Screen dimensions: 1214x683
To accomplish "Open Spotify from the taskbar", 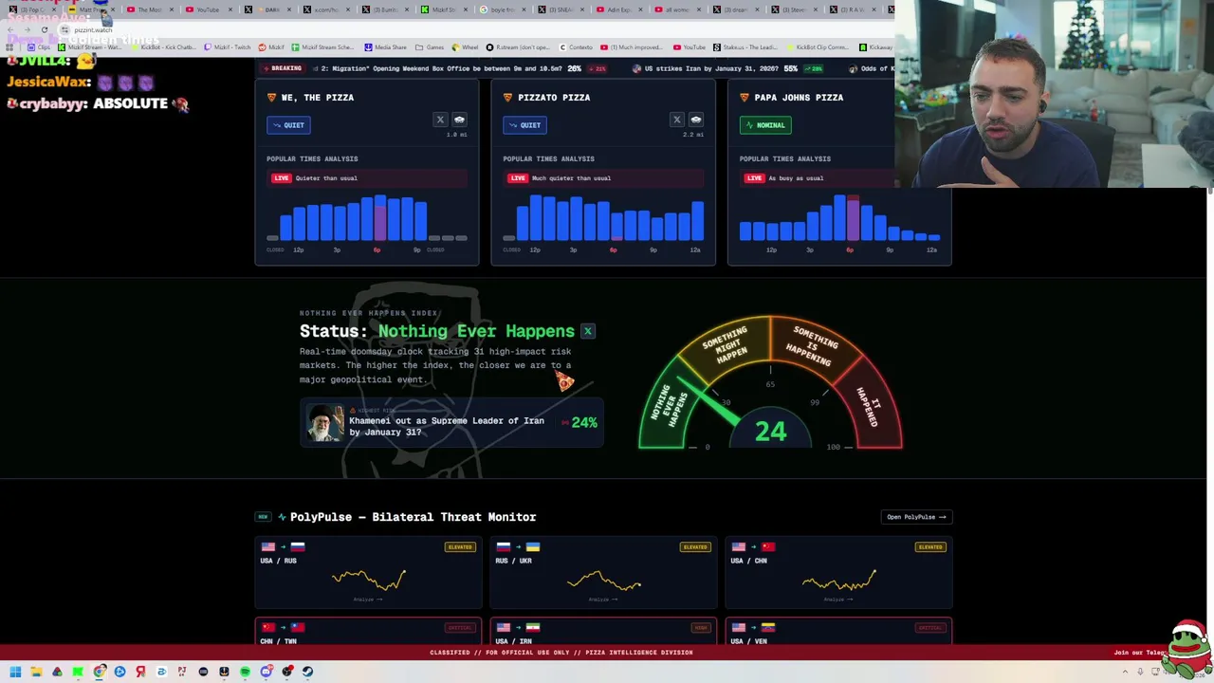I will [x=245, y=672].
